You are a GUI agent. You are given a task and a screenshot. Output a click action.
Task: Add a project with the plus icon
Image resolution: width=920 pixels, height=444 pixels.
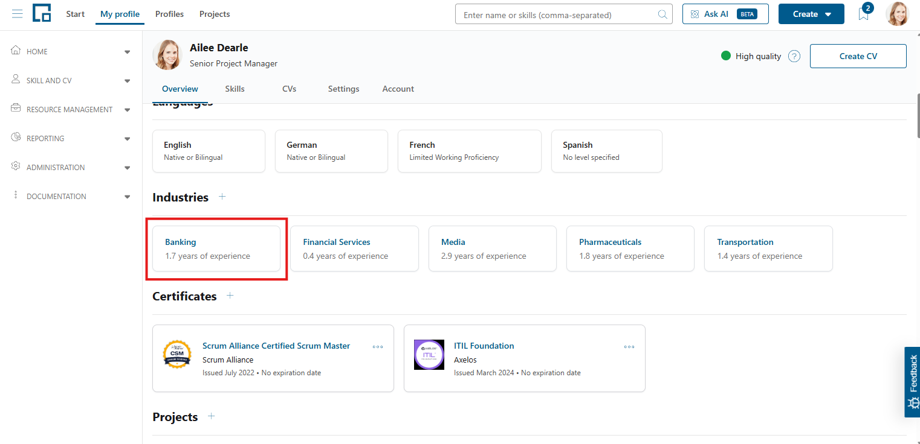tap(211, 416)
